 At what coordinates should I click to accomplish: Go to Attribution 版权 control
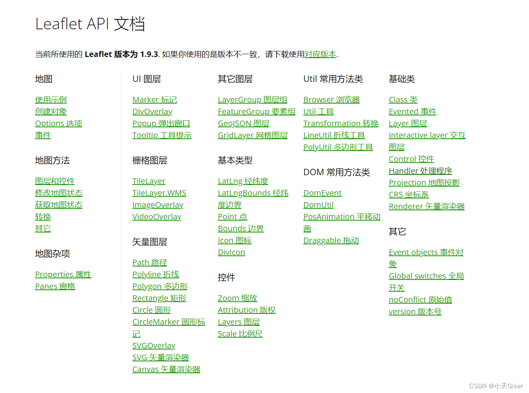(x=246, y=310)
